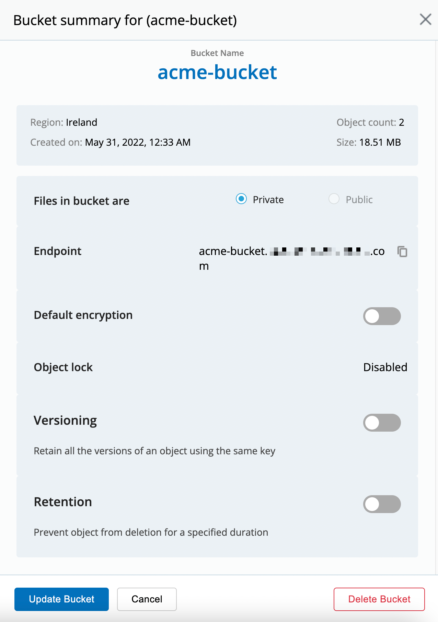Viewport: 438px width, 622px height.
Task: Close the bucket summary dialog
Action: [x=425, y=20]
